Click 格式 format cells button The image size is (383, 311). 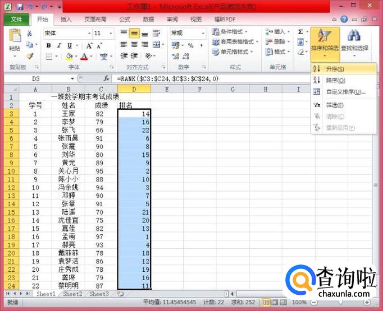point(277,52)
